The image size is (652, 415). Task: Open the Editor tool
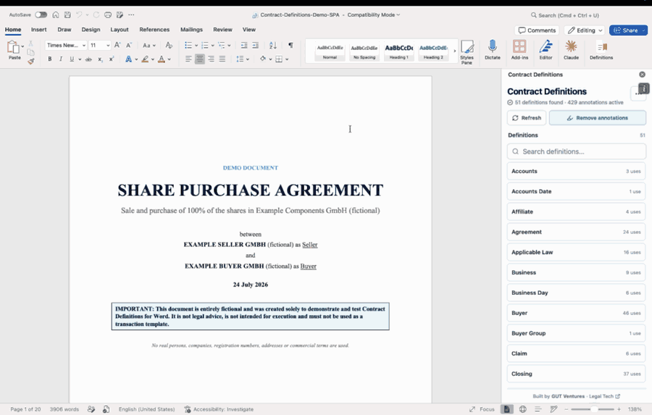click(546, 50)
